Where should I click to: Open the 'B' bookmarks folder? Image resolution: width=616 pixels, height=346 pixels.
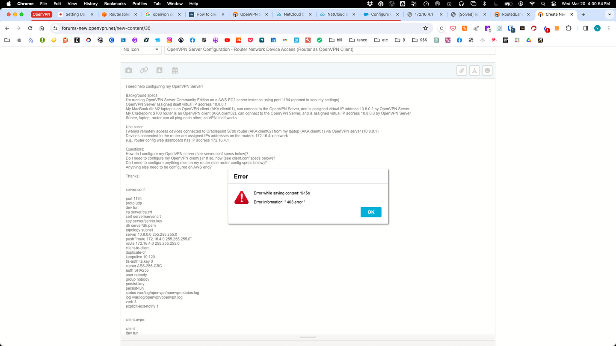(x=400, y=40)
